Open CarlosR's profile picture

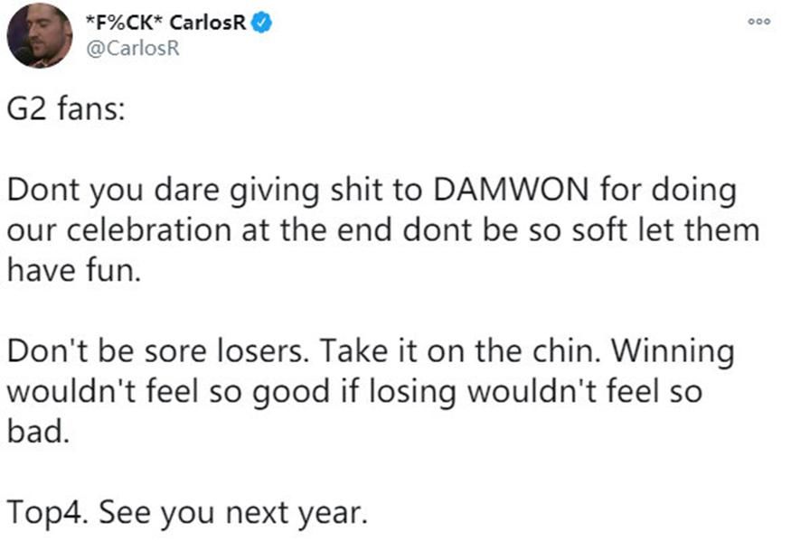[40, 35]
